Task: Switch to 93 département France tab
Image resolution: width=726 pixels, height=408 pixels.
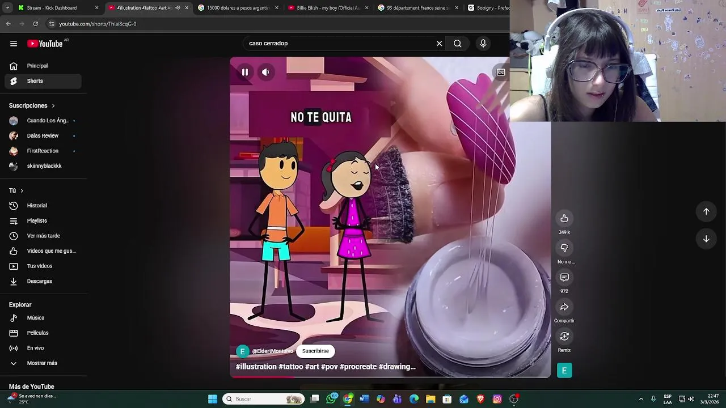Action: (x=419, y=8)
